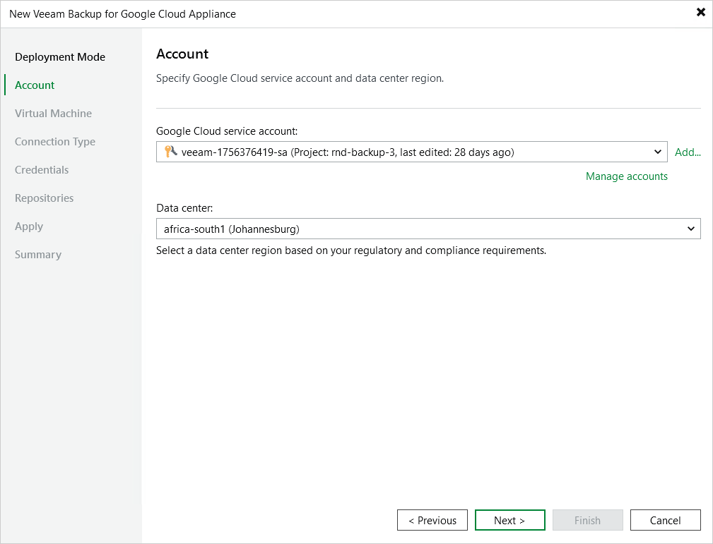713x544 pixels.
Task: Click the 'Google Cloud service account:' label
Action: (x=227, y=131)
